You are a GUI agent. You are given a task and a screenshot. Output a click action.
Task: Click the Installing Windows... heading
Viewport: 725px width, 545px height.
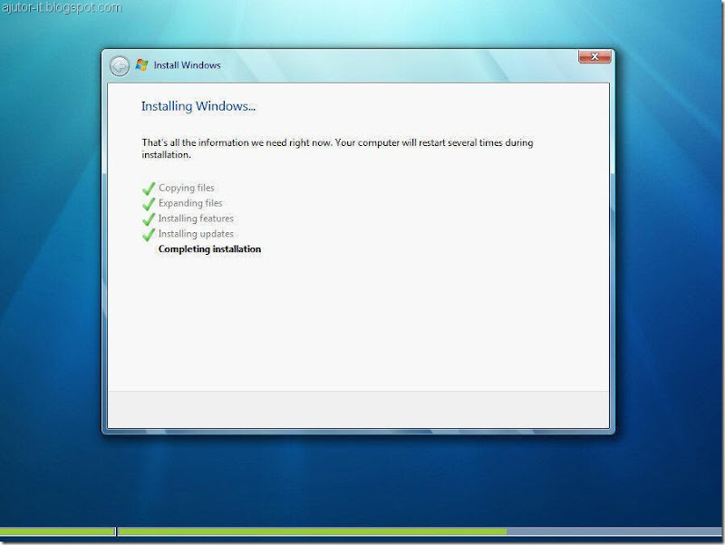[x=198, y=106]
